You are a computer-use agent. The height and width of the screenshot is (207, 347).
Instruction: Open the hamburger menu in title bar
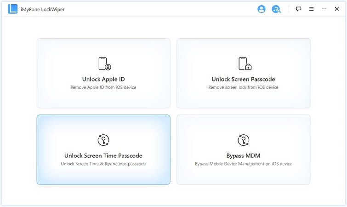(311, 9)
